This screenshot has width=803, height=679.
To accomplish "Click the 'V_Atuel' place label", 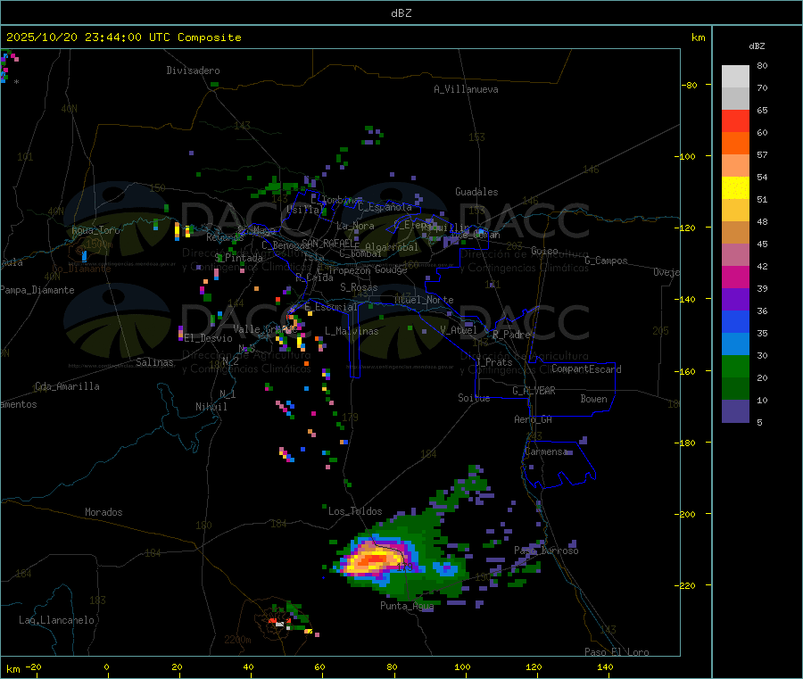I will (459, 330).
